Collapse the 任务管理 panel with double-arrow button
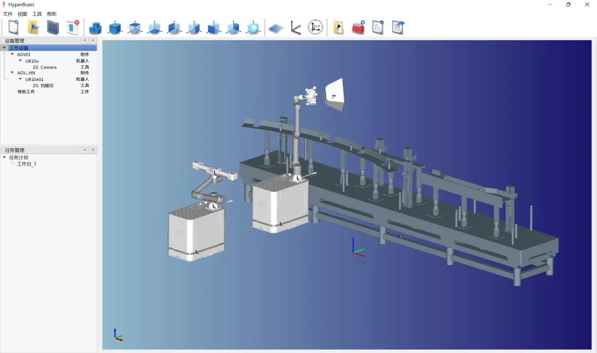The height and width of the screenshot is (353, 597). point(85,150)
